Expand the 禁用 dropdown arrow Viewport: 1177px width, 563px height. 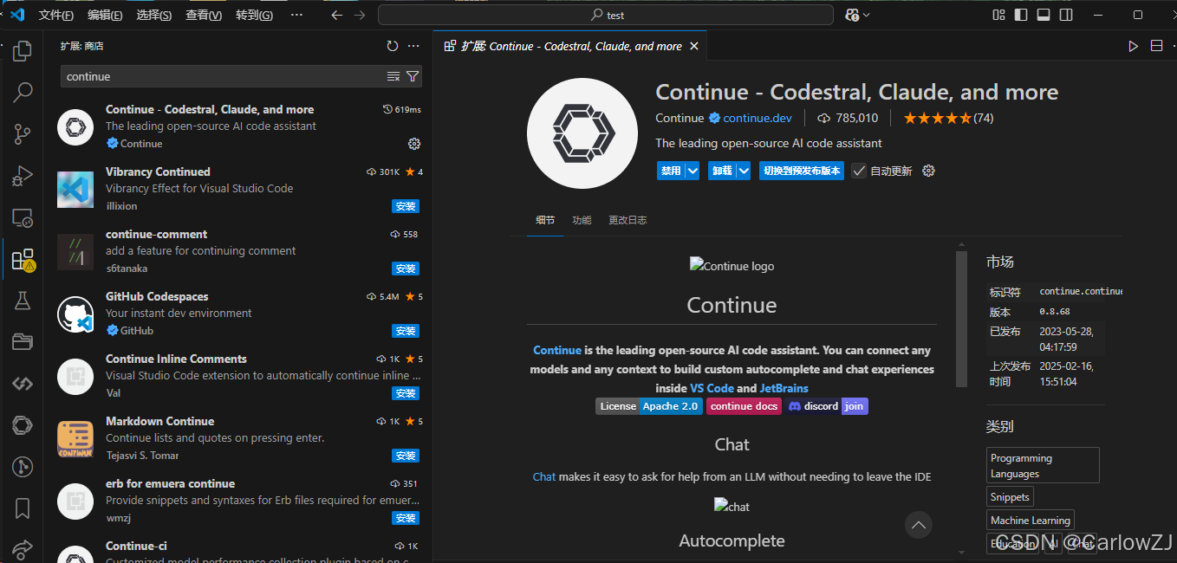(693, 171)
